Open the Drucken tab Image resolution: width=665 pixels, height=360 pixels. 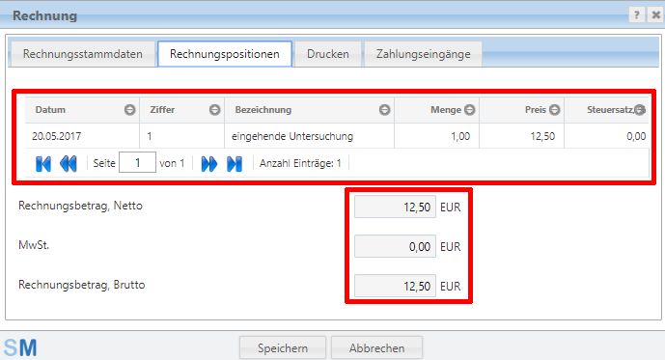tap(328, 54)
